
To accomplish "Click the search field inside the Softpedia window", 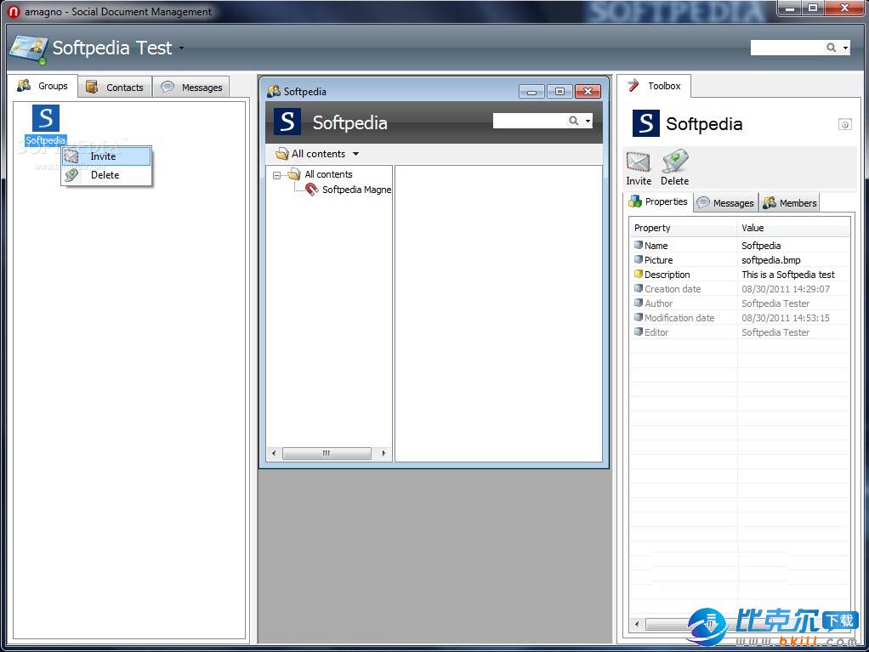I will click(x=529, y=120).
